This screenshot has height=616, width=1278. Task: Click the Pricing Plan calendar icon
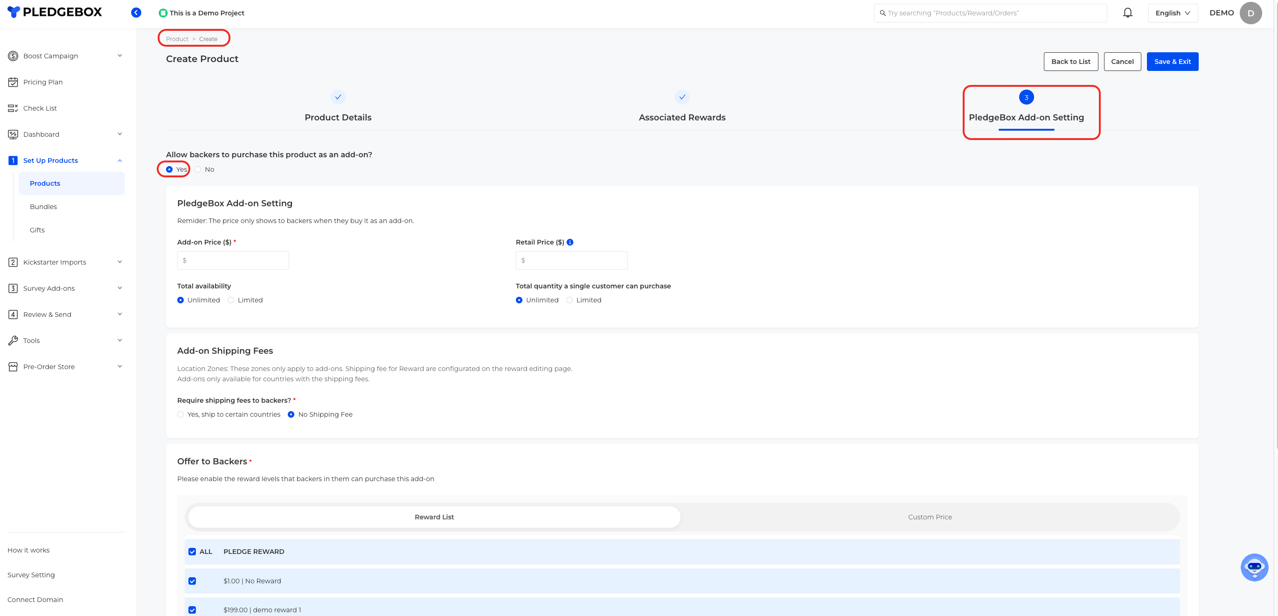click(x=13, y=83)
